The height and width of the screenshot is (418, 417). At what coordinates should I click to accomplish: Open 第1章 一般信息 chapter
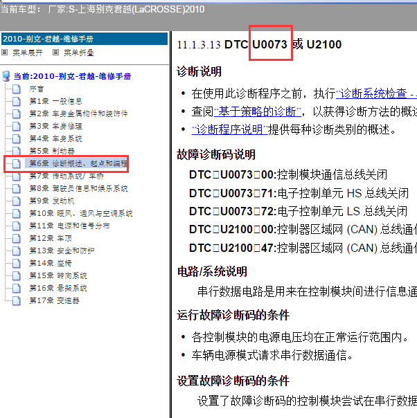(x=55, y=101)
